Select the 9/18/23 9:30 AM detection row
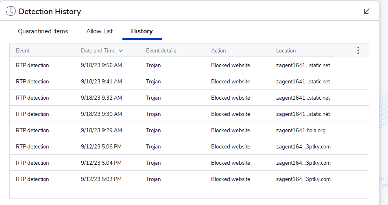The width and height of the screenshot is (388, 205). [101, 114]
